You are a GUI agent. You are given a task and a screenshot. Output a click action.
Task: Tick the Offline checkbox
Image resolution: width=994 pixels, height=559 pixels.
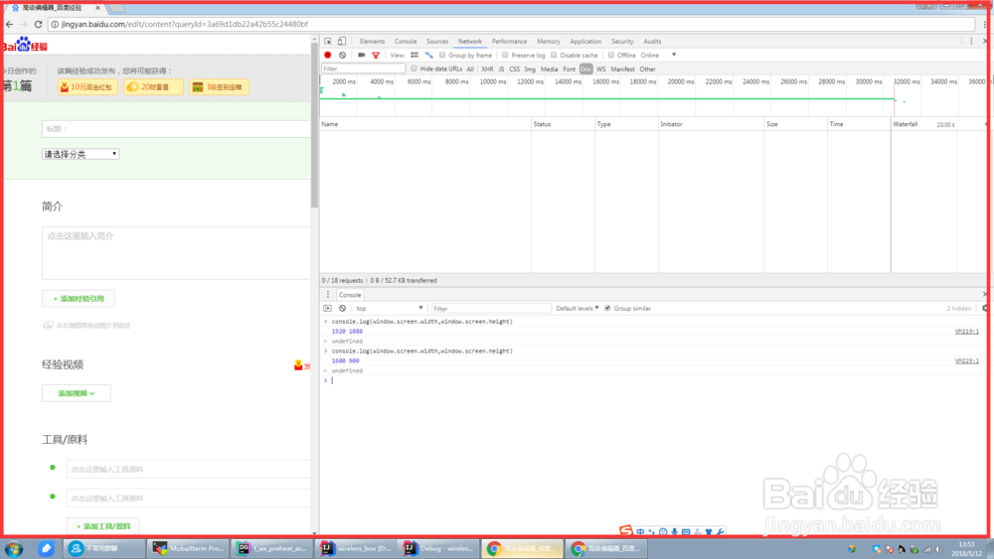point(611,55)
